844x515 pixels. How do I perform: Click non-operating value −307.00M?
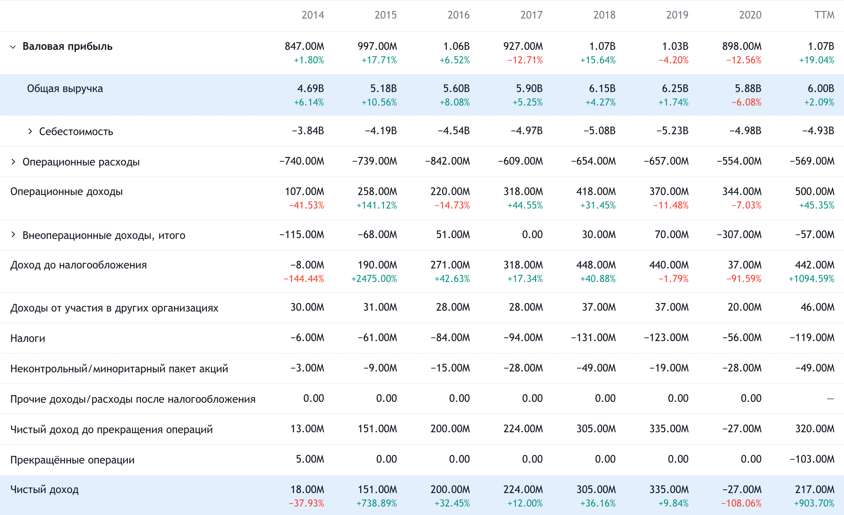pyautogui.click(x=739, y=235)
